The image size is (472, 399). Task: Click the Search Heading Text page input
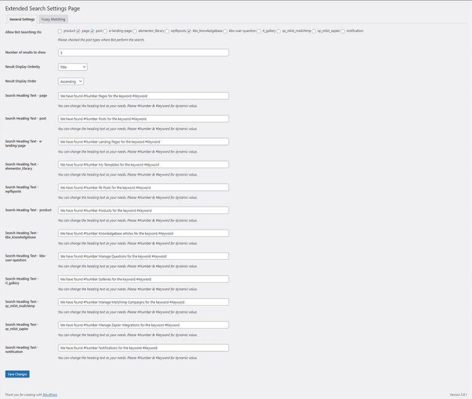pyautogui.click(x=143, y=96)
